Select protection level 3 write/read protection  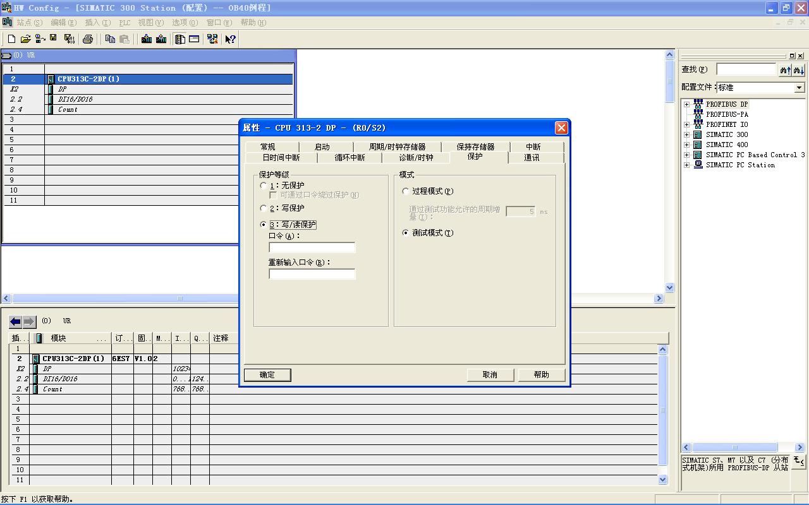click(x=264, y=225)
